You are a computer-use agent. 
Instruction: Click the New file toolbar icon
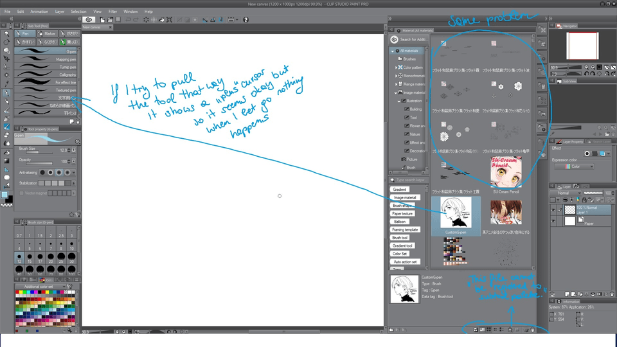pos(102,20)
